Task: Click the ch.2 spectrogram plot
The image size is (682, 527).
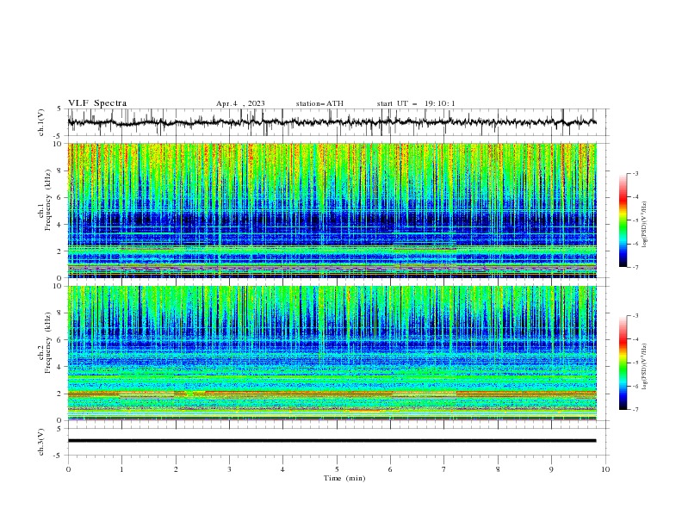Action: coord(332,353)
